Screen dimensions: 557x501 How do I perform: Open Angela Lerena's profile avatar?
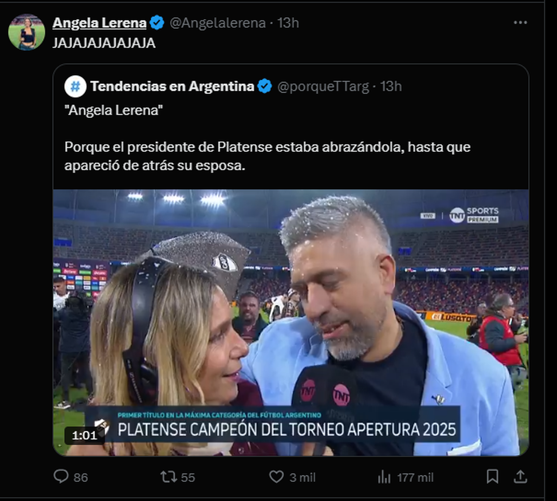coord(27,32)
